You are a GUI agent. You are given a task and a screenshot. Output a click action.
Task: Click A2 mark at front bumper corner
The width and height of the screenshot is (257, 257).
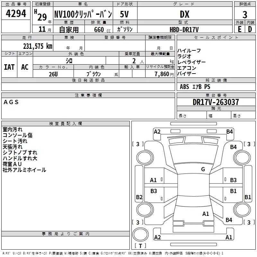(x=157, y=132)
